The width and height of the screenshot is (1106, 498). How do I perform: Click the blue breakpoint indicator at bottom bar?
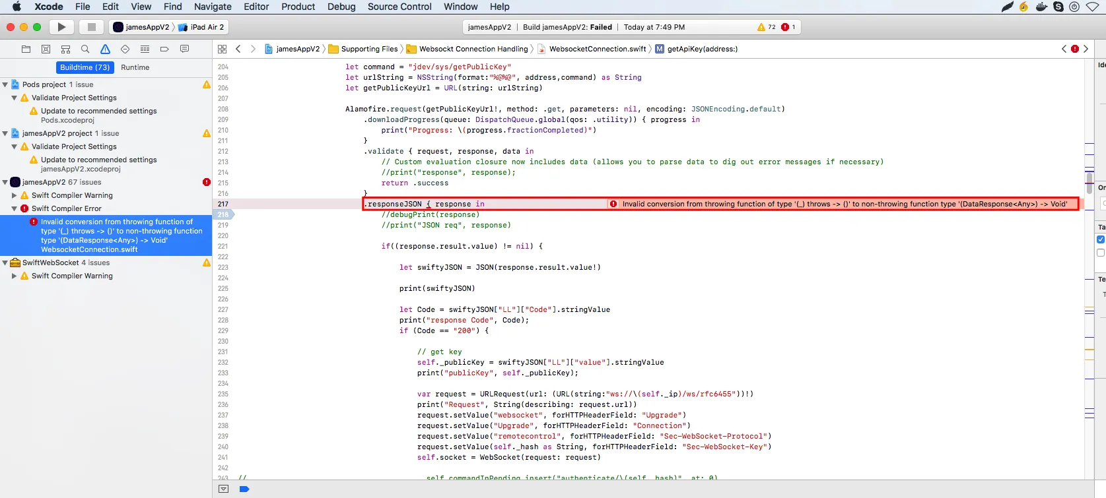tap(244, 489)
